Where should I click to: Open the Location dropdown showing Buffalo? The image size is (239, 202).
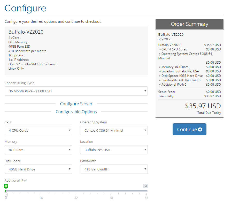coord(114,150)
